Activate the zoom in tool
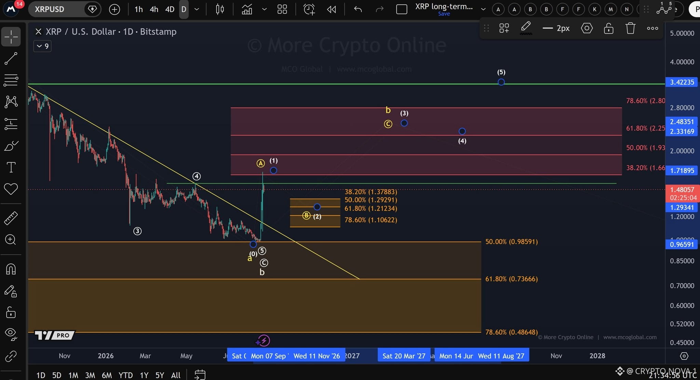 tap(11, 239)
